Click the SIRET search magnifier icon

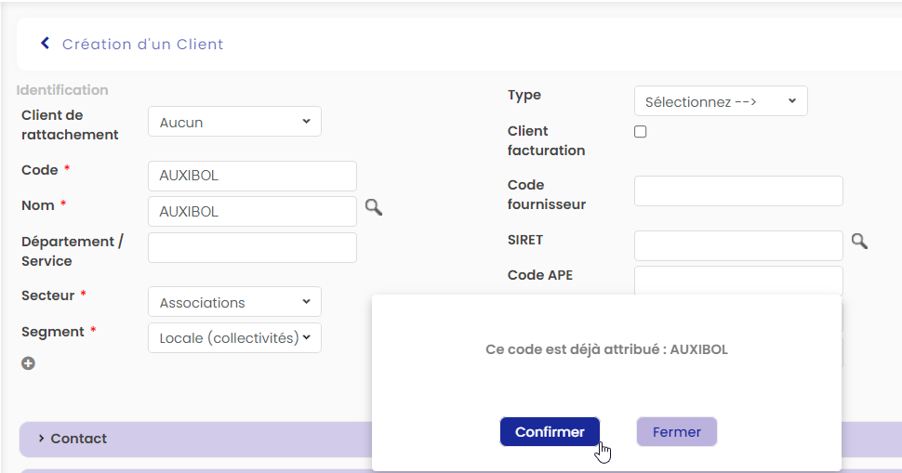(859, 242)
